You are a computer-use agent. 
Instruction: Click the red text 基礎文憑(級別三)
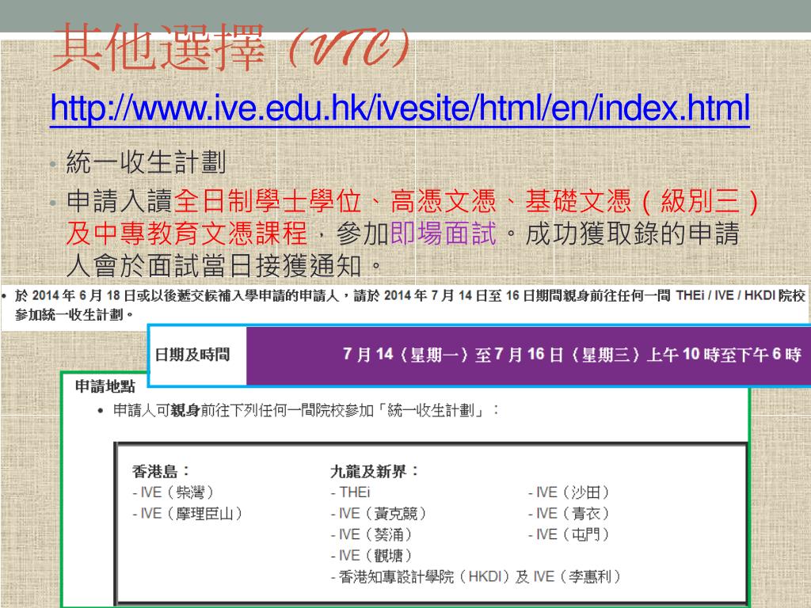pyautogui.click(x=642, y=201)
